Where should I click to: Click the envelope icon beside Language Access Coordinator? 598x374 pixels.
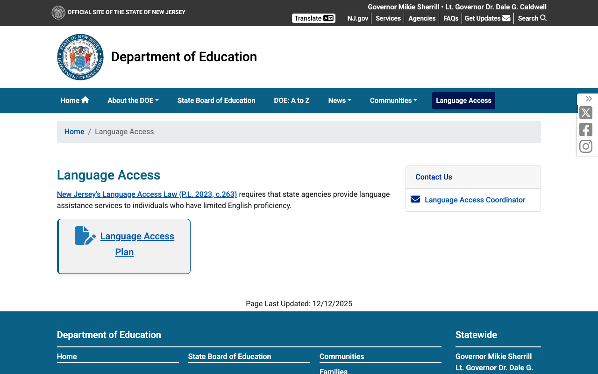coord(415,200)
